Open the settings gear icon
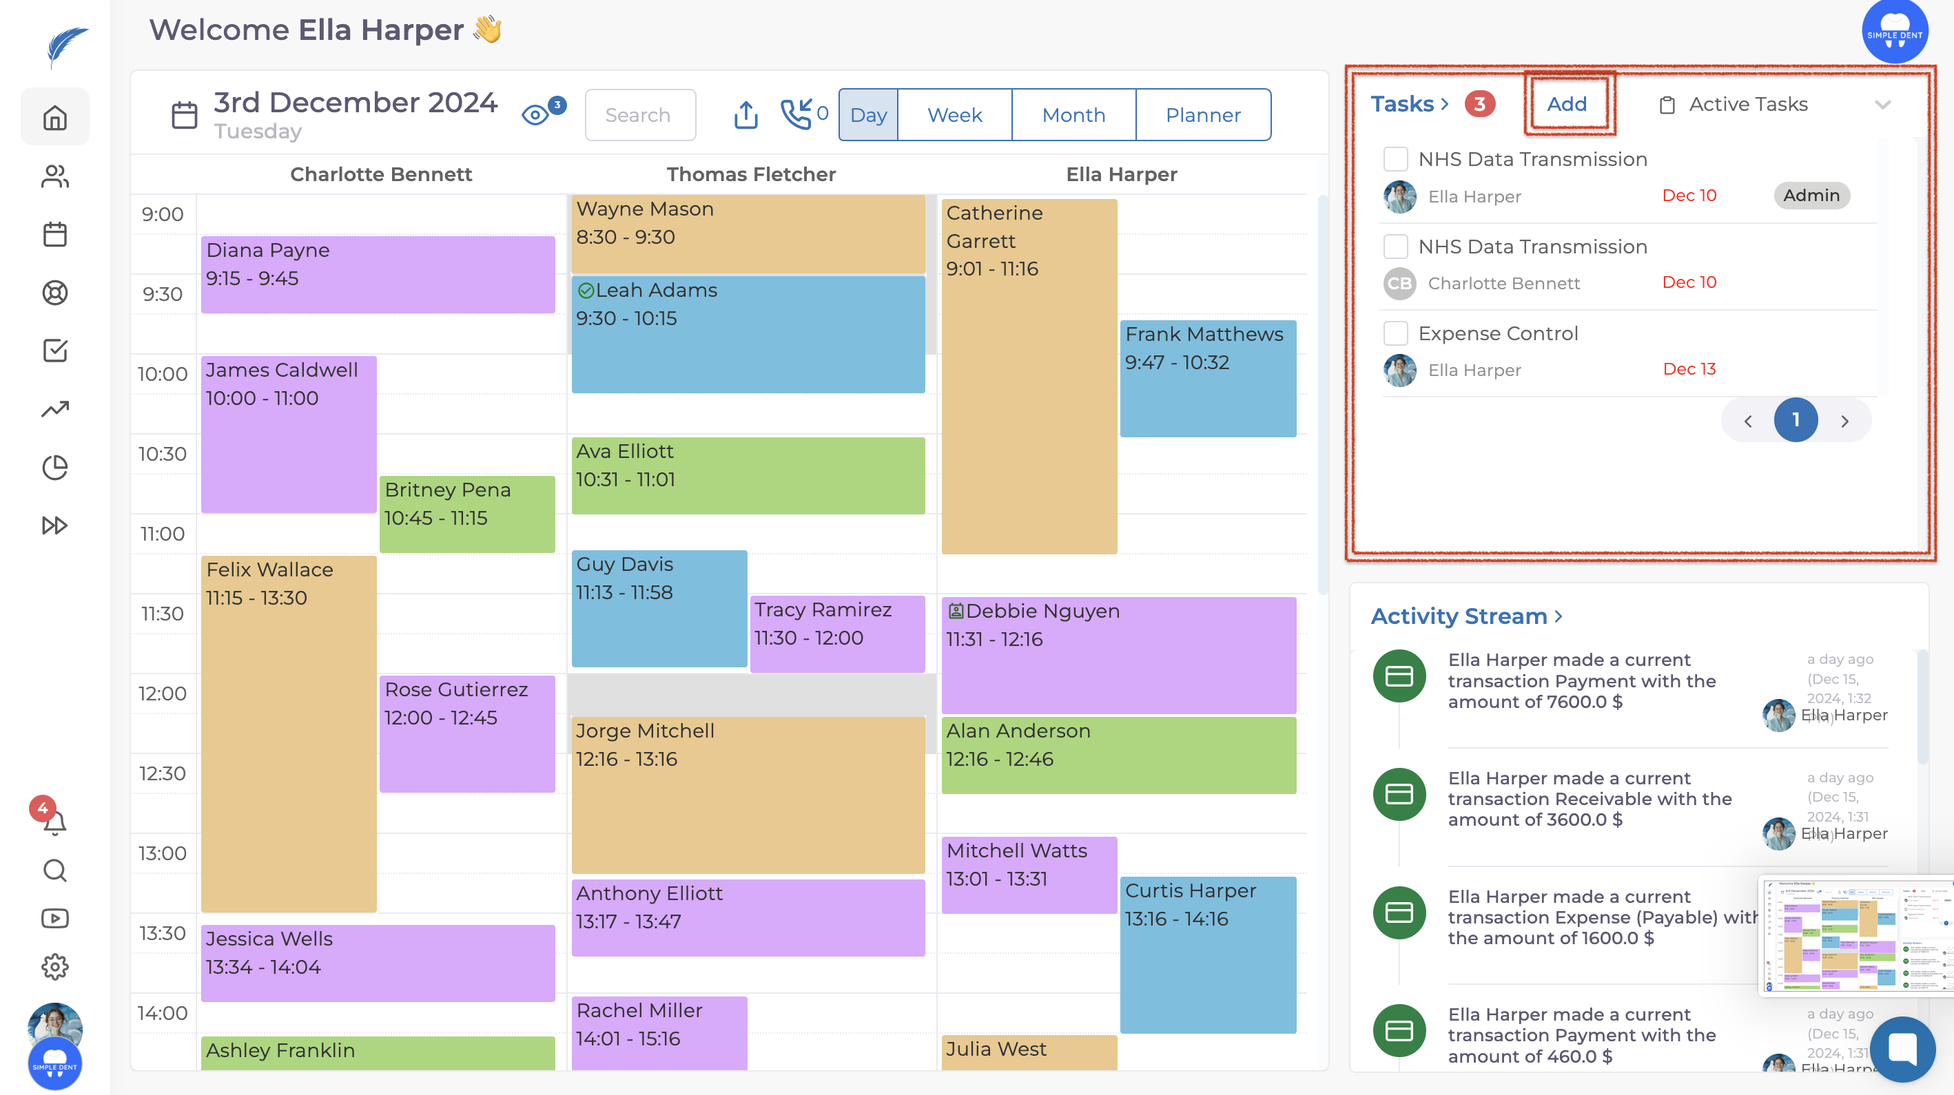The width and height of the screenshot is (1954, 1095). point(54,966)
